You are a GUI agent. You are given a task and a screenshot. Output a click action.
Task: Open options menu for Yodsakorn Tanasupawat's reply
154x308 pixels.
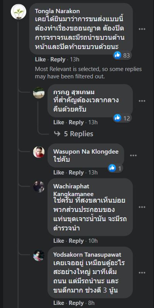click(142, 272)
